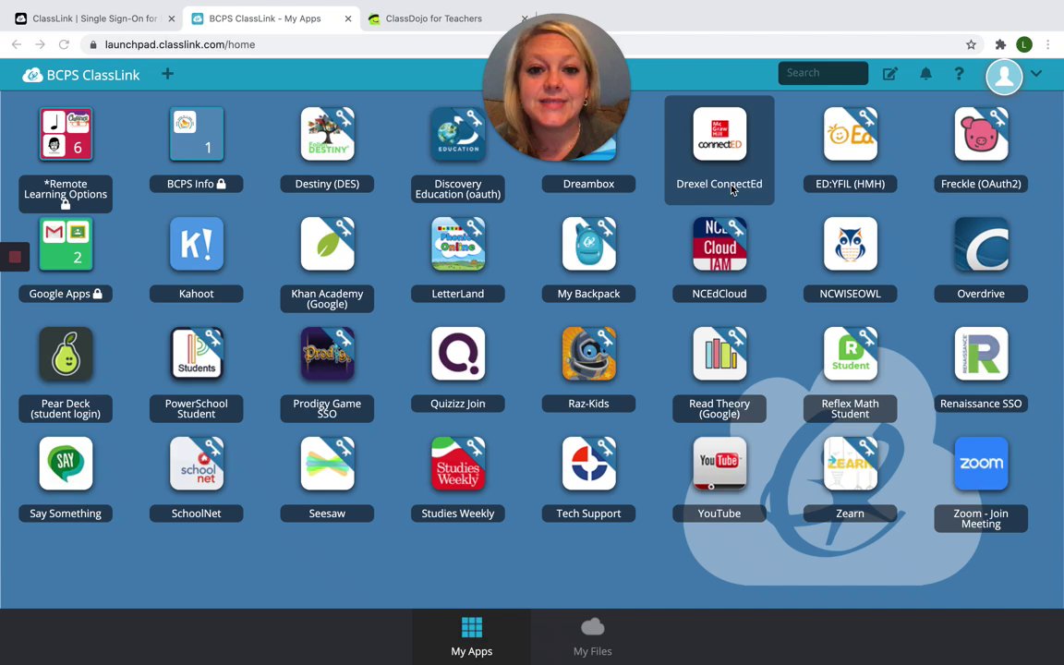Open Discovery Education app icon
This screenshot has width=1064, height=665.
tap(458, 134)
